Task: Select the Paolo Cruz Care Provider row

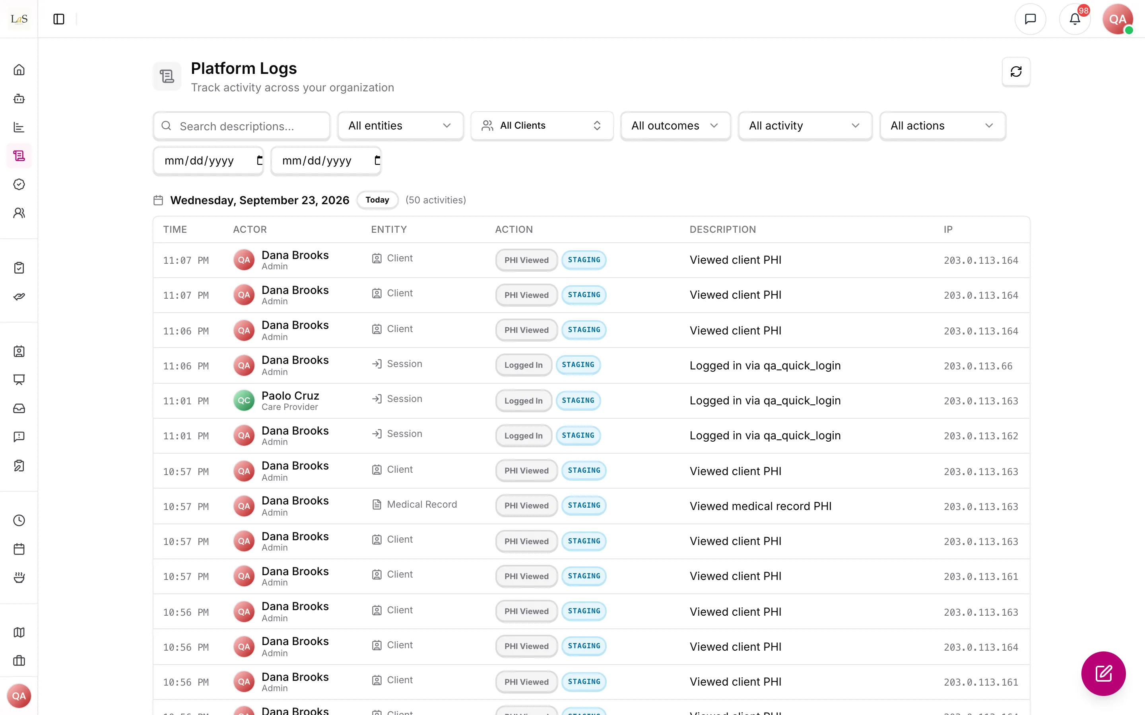Action: pyautogui.click(x=592, y=401)
